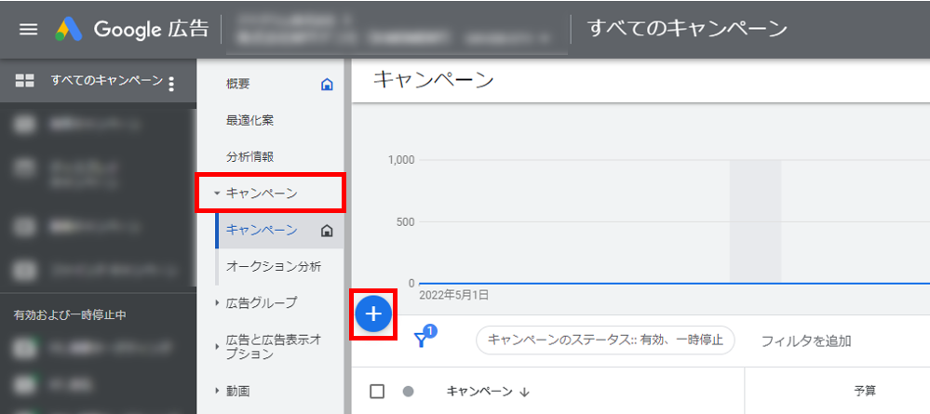Expand the 動画 section

(x=237, y=391)
